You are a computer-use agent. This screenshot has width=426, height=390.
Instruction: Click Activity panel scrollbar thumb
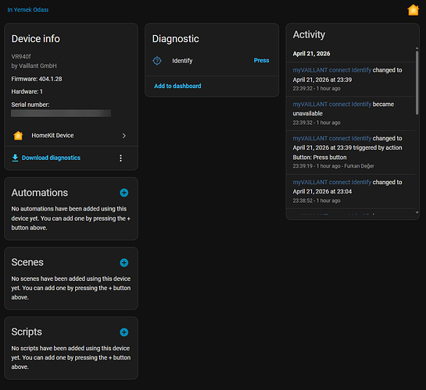(417, 83)
